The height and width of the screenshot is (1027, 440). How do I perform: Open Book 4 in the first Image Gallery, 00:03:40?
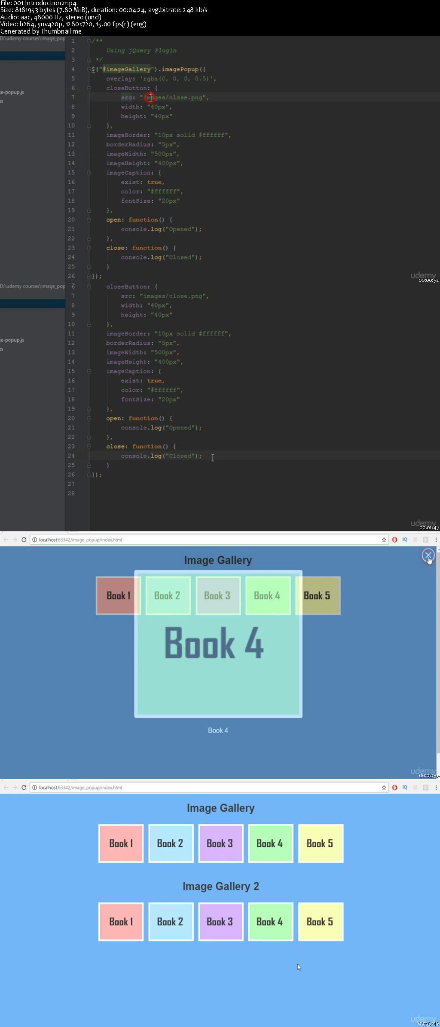click(270, 843)
